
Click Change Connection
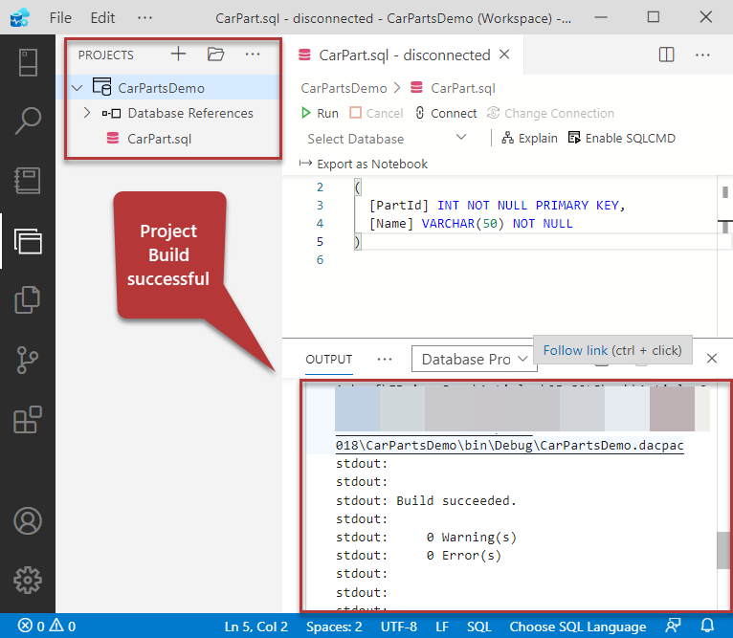coord(550,113)
